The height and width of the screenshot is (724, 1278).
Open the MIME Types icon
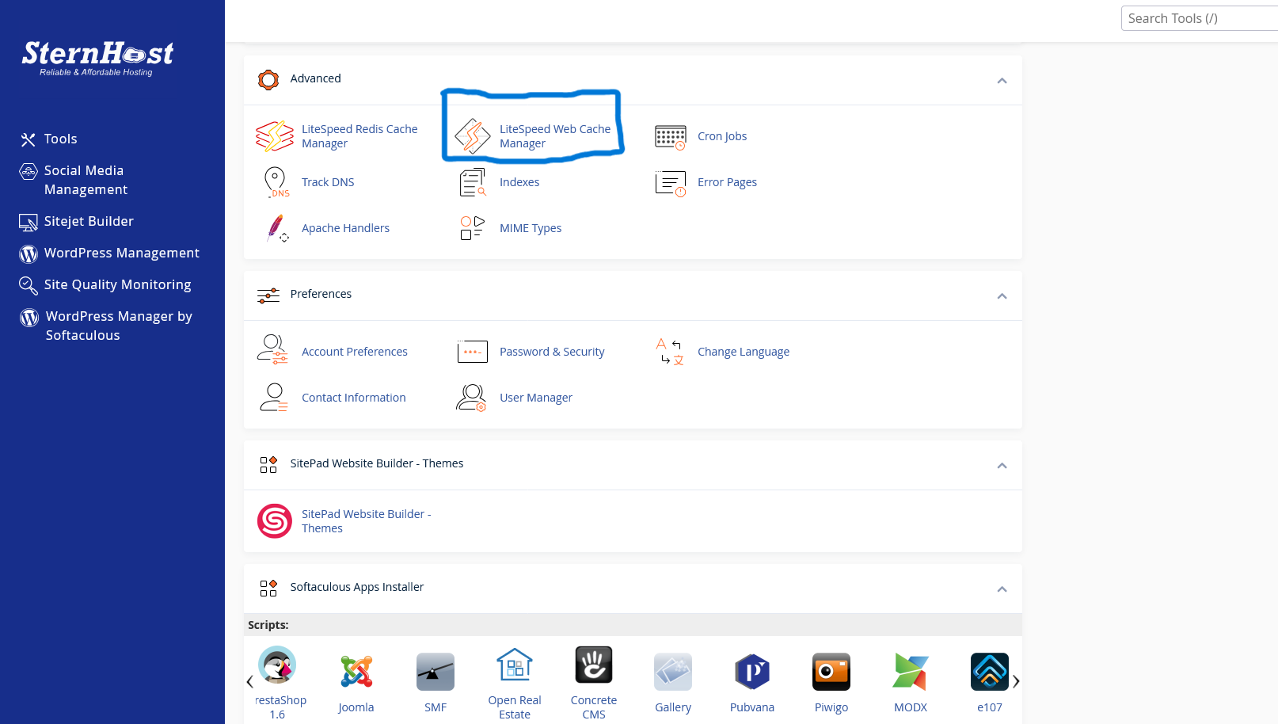[x=473, y=228]
